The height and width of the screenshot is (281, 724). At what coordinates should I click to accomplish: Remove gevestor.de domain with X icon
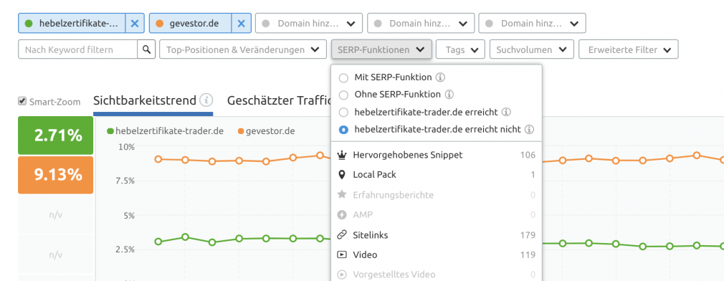pos(241,23)
